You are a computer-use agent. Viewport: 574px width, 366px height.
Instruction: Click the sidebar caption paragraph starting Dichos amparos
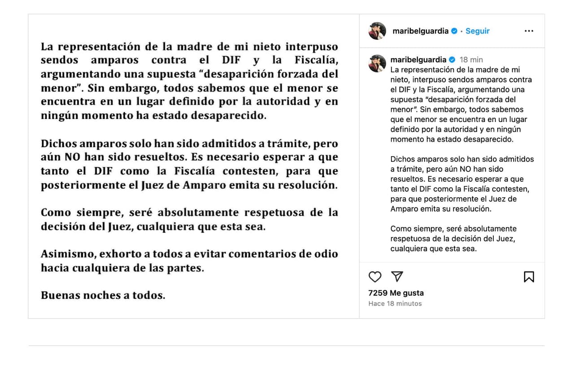pos(462,184)
